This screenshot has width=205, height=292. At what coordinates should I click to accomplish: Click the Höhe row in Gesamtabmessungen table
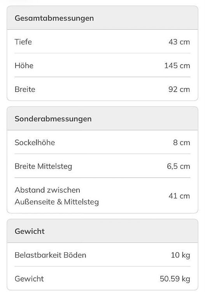click(103, 65)
